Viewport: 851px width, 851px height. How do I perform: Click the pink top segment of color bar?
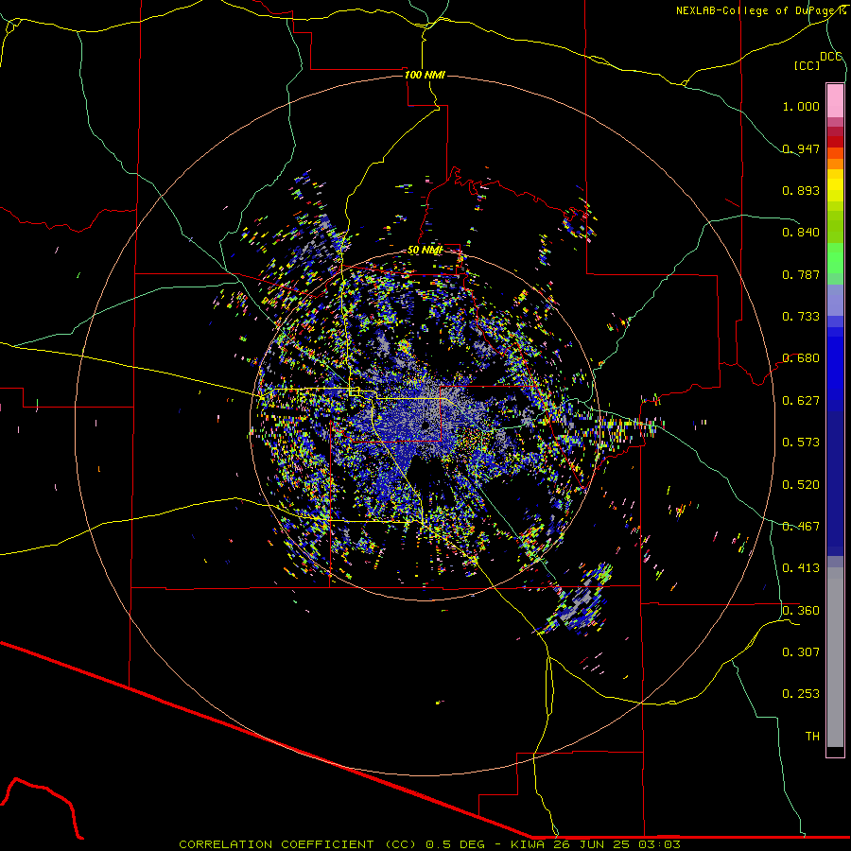tap(835, 101)
